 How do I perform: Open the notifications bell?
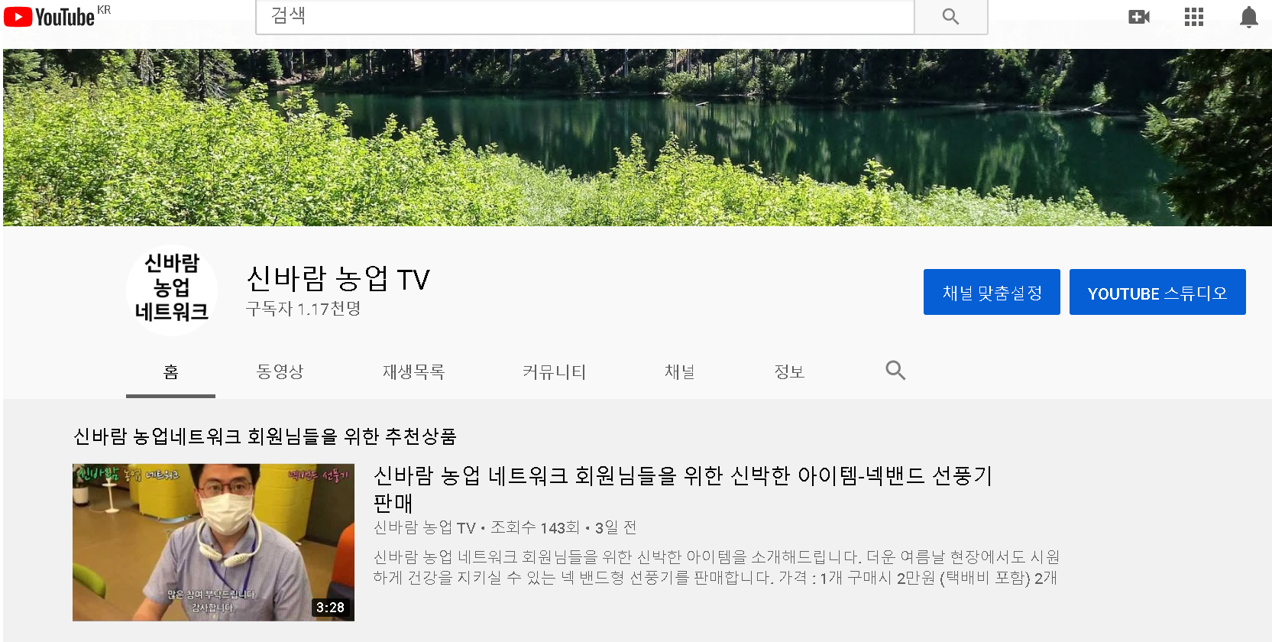point(1249,17)
